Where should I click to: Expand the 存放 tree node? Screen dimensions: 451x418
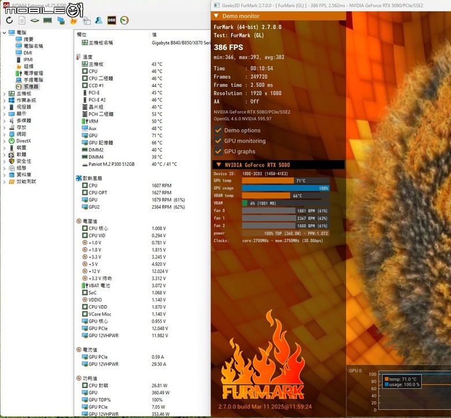point(4,127)
